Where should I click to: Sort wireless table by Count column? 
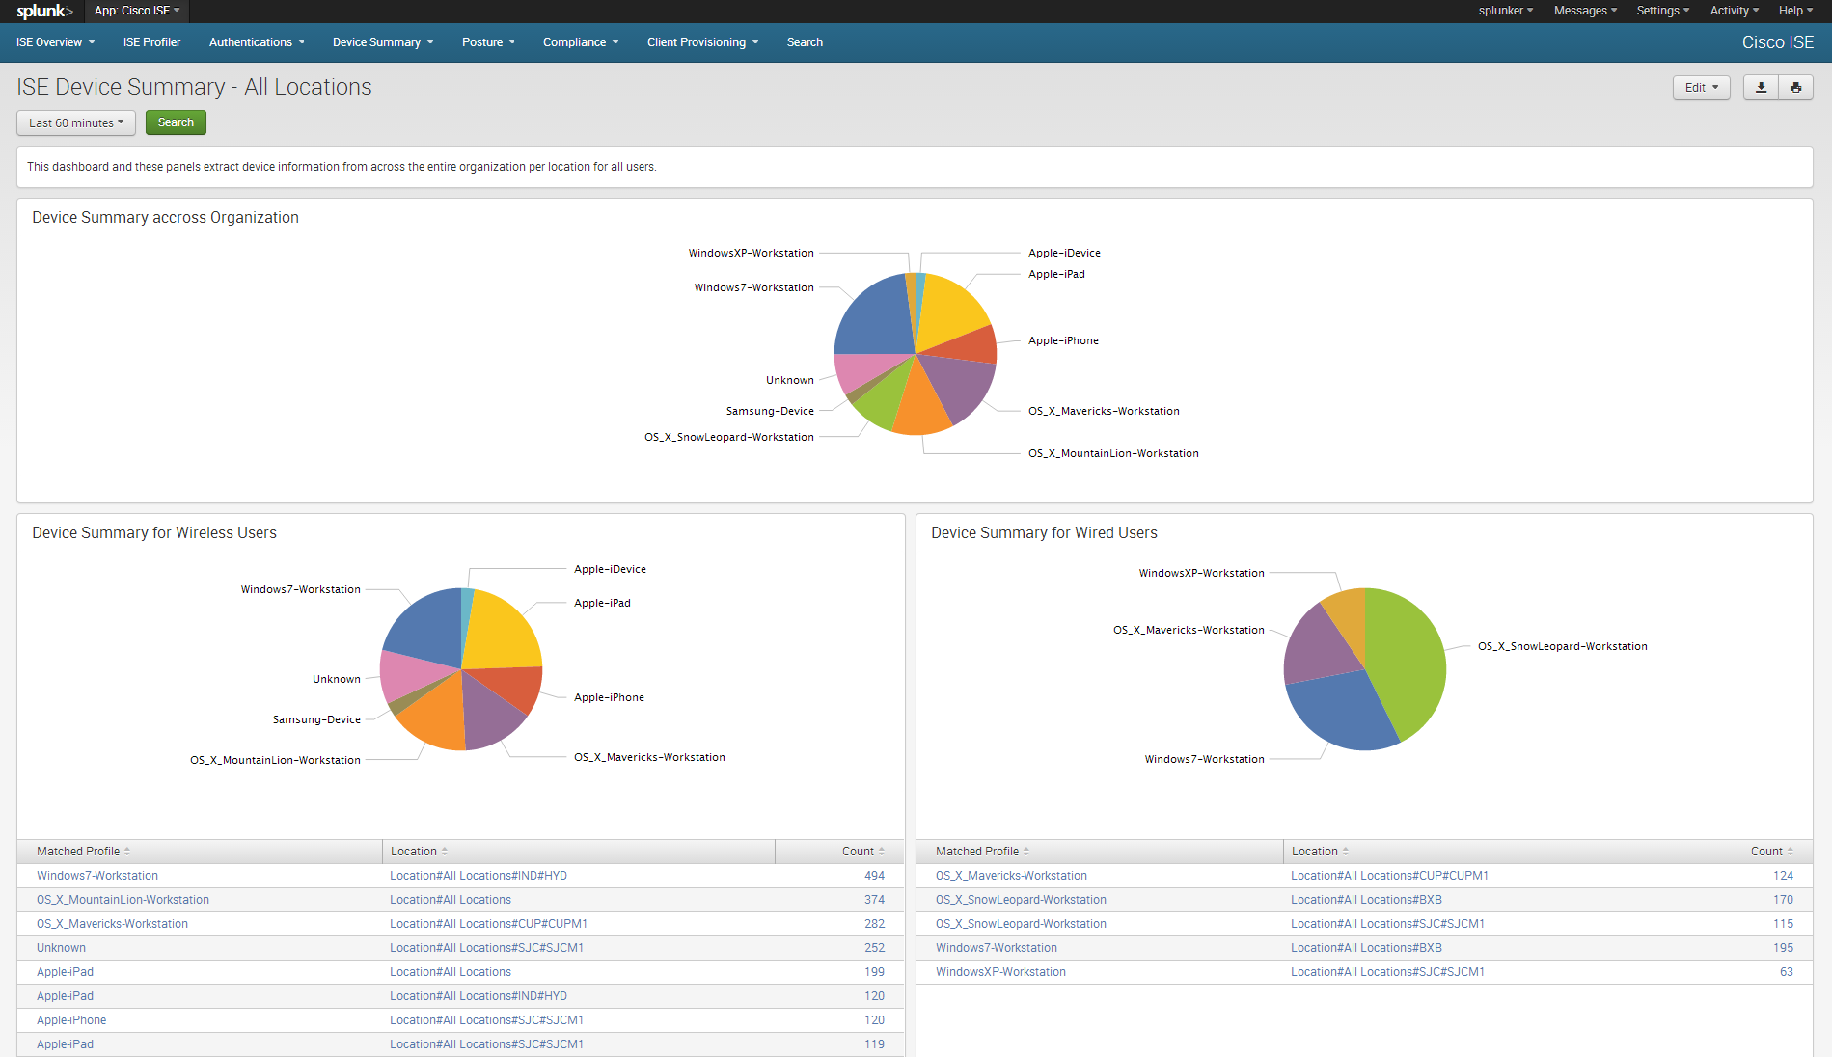pos(862,852)
